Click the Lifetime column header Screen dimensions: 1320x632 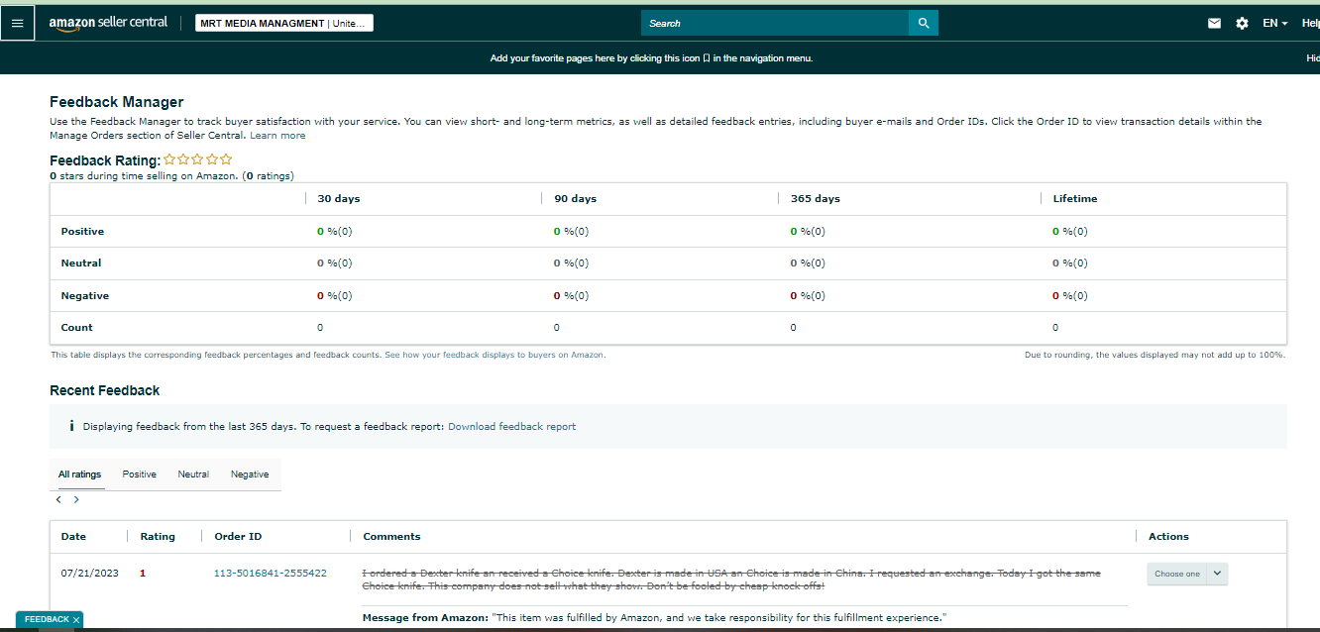pyautogui.click(x=1075, y=199)
